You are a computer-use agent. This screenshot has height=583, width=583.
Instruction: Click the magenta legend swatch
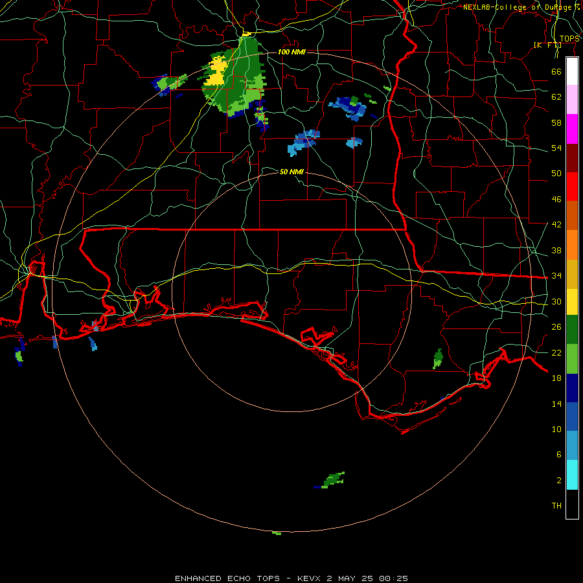pos(572,129)
